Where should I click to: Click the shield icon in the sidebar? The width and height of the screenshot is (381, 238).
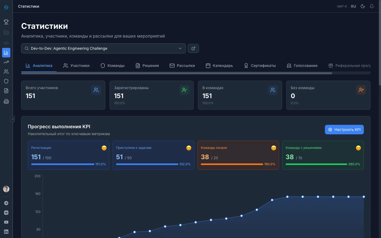point(6,81)
